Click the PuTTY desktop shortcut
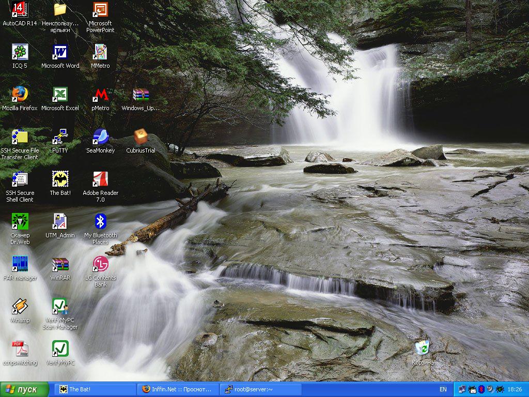The height and width of the screenshot is (397, 529). (x=60, y=141)
